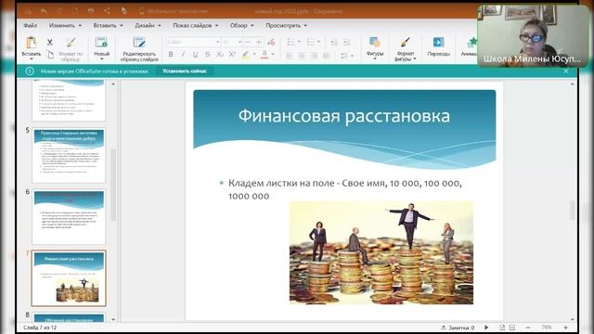The width and height of the screenshot is (594, 334).
Task: Select slide 6 thumbnail
Action: (69, 217)
